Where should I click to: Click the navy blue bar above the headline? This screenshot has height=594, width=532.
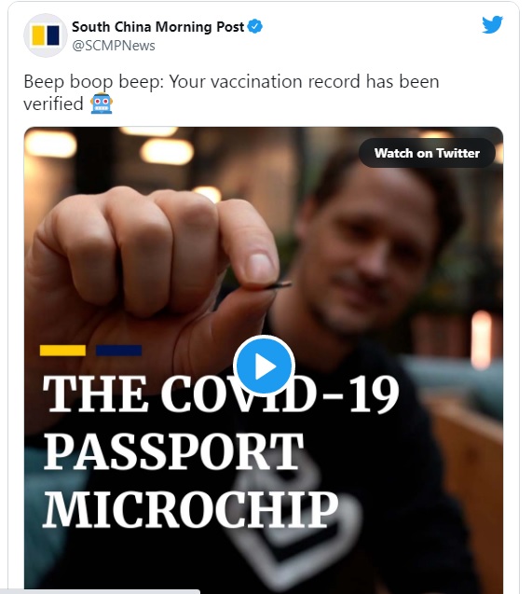[x=119, y=351]
